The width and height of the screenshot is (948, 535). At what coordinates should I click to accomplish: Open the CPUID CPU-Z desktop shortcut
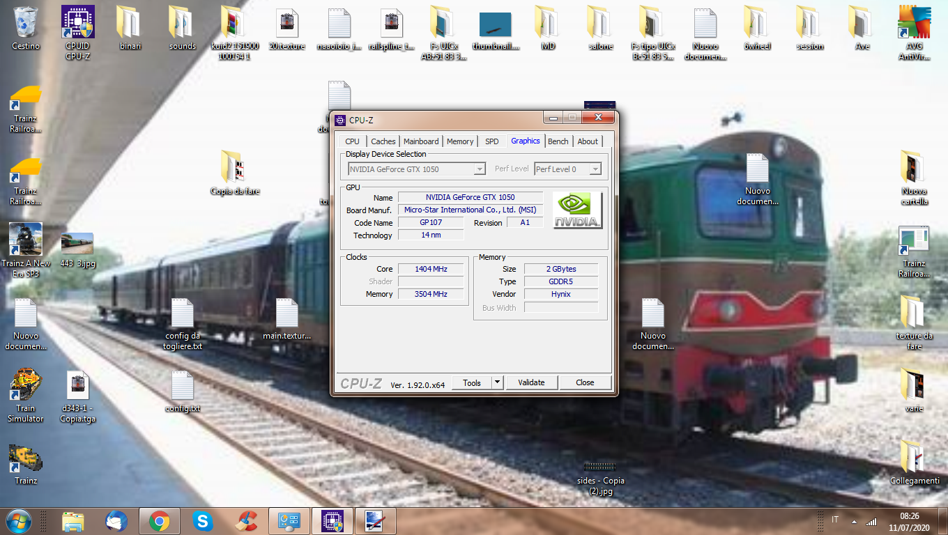[x=78, y=33]
